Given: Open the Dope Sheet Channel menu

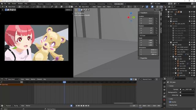Looking at the screenshot, I should pyautogui.click(x=39, y=79).
